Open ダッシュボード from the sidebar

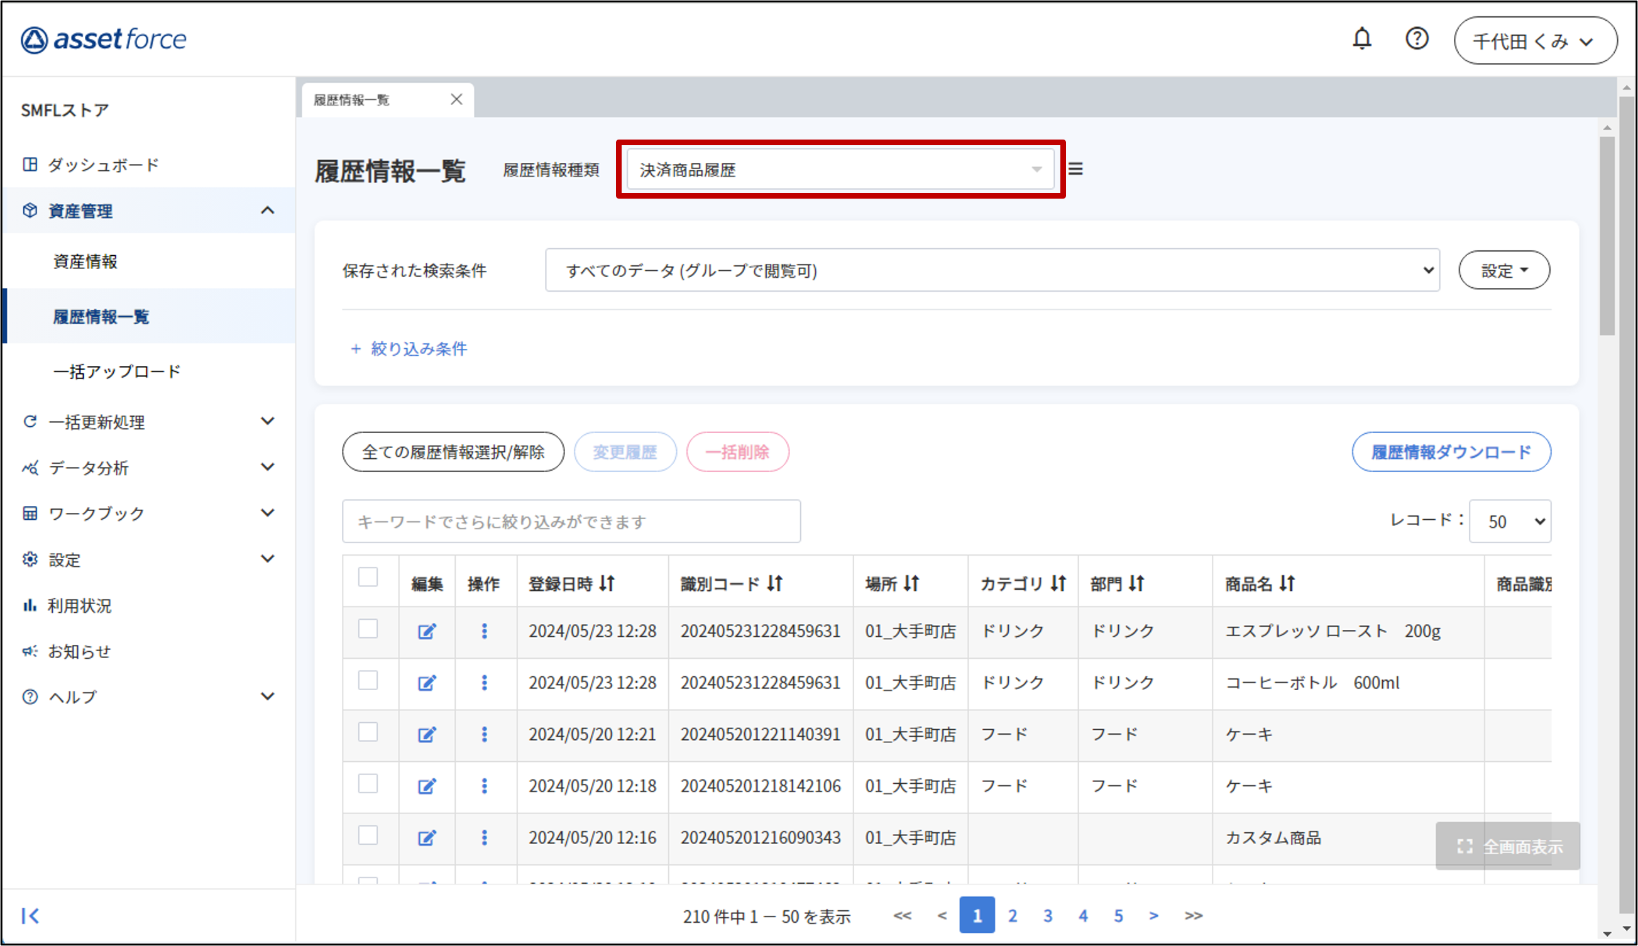click(x=102, y=165)
